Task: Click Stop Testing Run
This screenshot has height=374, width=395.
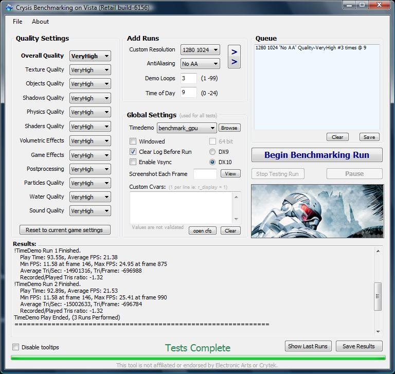Action: tap(278, 174)
